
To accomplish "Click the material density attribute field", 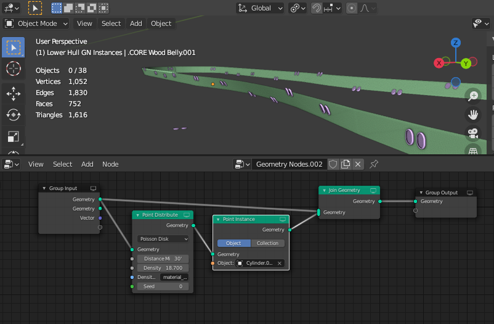I will [x=174, y=277].
